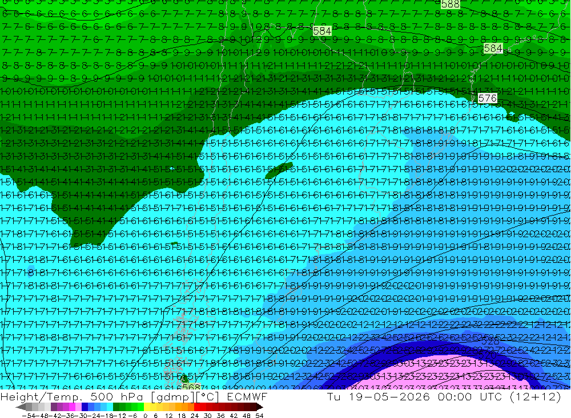Select the dark maroon right arrow of colorbar

(x=260, y=407)
